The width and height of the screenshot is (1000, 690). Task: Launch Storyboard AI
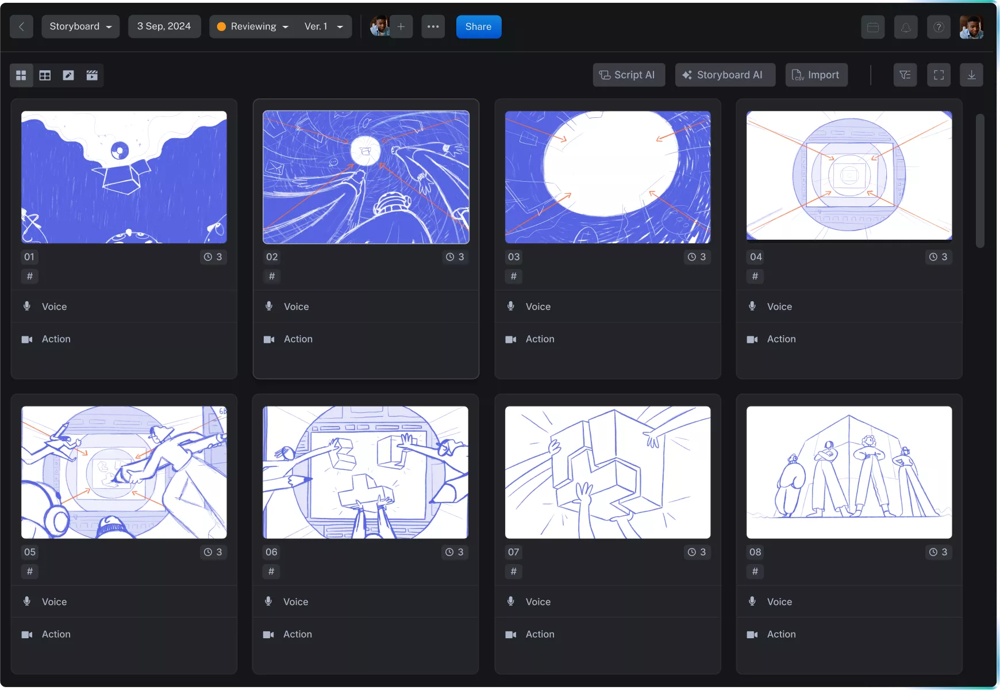(x=724, y=75)
